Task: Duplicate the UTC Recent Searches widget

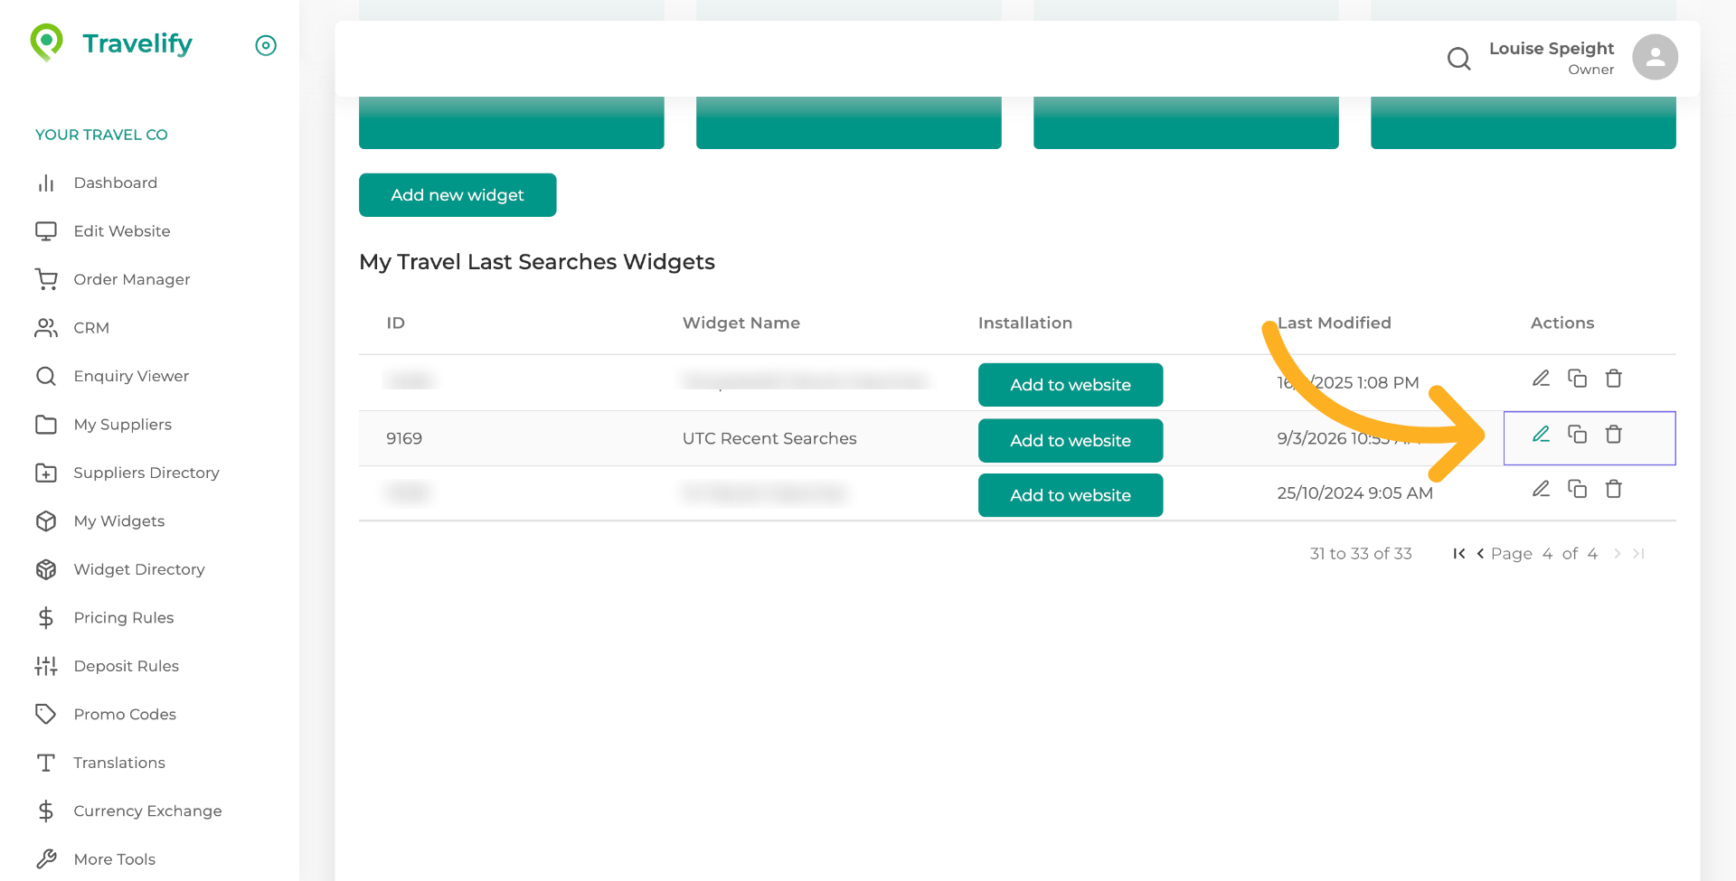Action: (1577, 435)
